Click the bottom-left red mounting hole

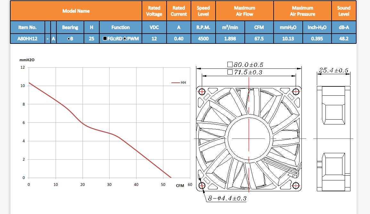(x=202, y=186)
